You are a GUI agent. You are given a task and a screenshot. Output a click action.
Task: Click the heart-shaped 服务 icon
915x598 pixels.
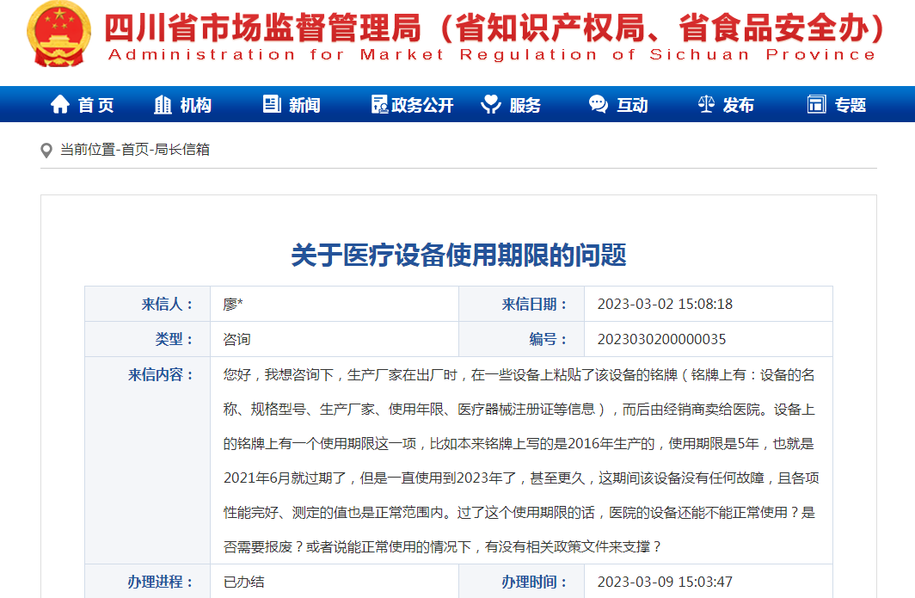pyautogui.click(x=490, y=103)
